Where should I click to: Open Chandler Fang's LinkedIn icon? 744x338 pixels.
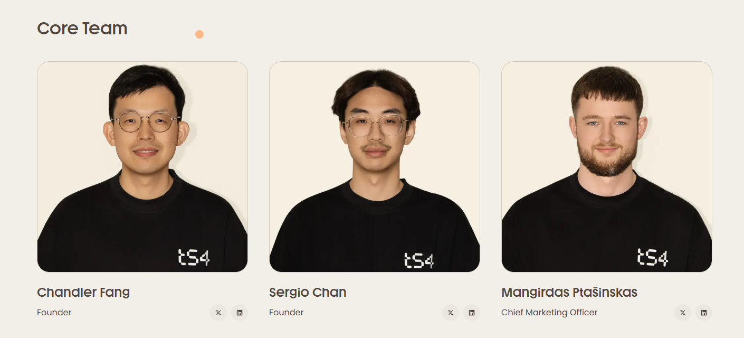point(240,313)
